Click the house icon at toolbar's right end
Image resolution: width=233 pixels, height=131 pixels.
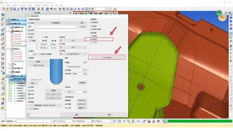click(115, 9)
